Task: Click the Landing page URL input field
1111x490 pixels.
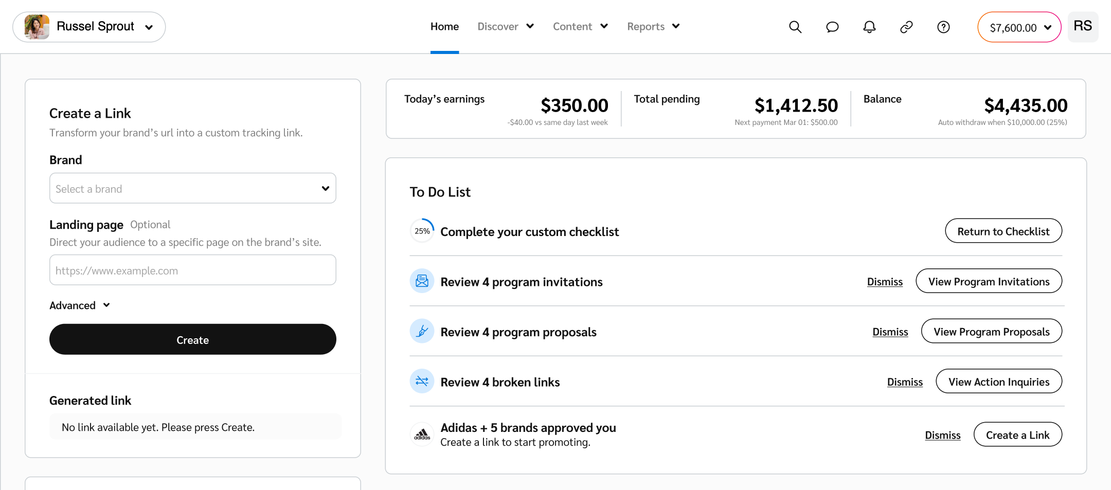Action: pos(192,270)
